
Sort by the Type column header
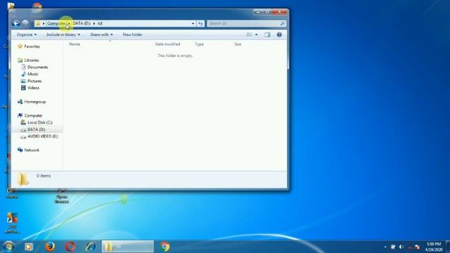pos(199,44)
